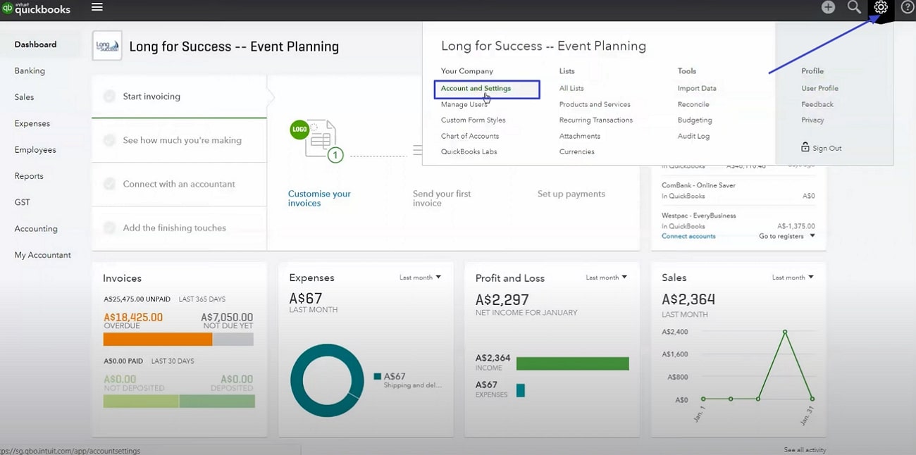Image resolution: width=916 pixels, height=455 pixels.
Task: Click the plus create icon
Action: click(x=828, y=8)
